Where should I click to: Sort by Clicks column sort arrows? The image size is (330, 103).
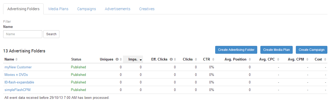tap(196, 59)
